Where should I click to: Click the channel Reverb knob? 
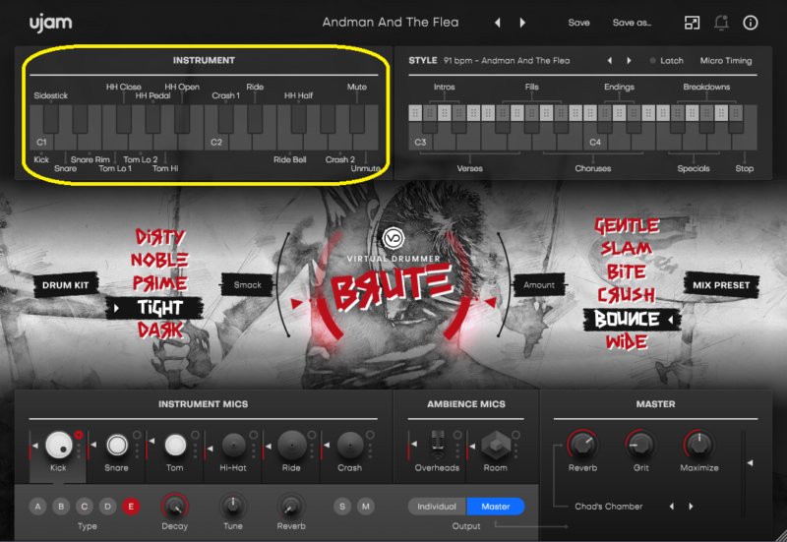coord(291,507)
